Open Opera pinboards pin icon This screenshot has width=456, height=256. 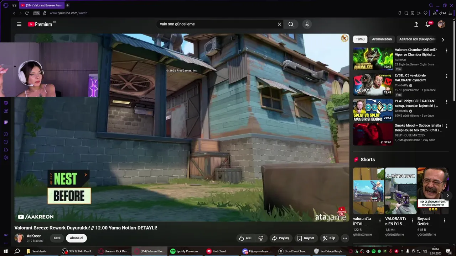[400, 13]
